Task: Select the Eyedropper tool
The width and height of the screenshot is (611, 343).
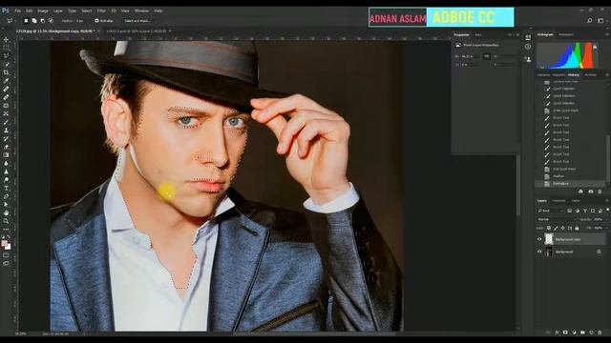Action: (6, 81)
